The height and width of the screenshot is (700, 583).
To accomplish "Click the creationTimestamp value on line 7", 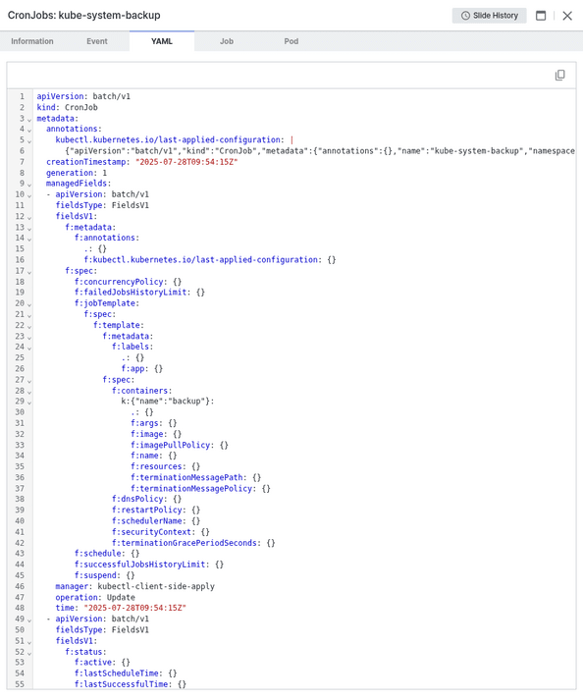I will (186, 162).
